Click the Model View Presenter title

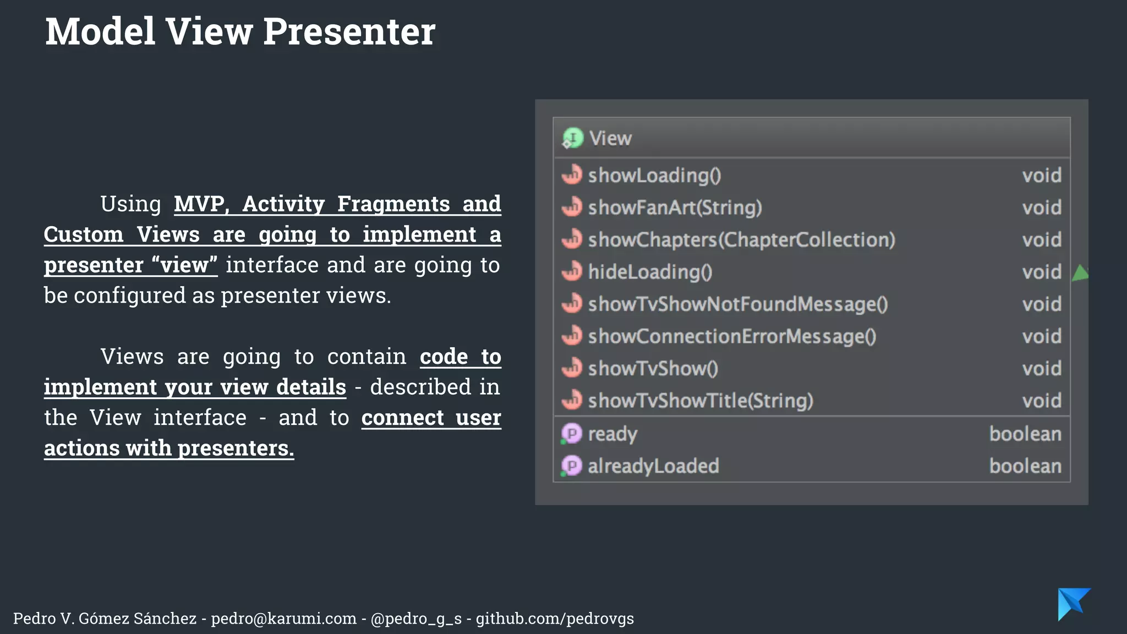click(240, 31)
